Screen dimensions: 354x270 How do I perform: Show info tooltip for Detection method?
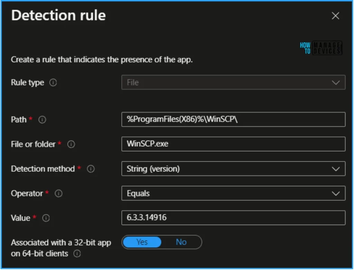coord(91,169)
